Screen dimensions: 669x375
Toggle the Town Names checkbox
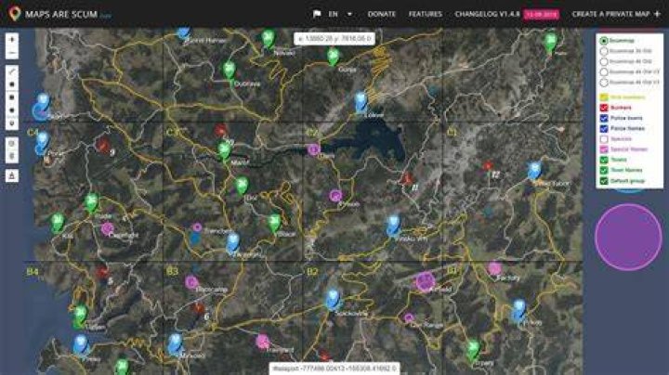pyautogui.click(x=604, y=170)
